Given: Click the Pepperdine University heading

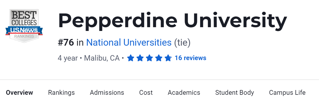Looking at the screenshot, I should (x=172, y=21).
